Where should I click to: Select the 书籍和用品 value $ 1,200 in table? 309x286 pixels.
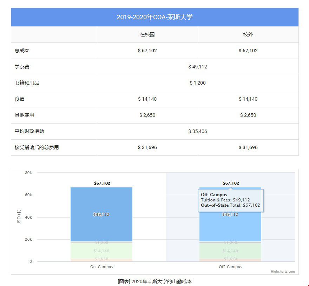coord(198,83)
